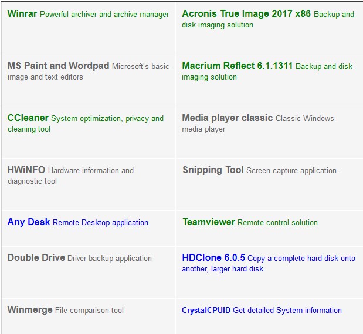Click the Snipping Tool screen capture entry

260,170
